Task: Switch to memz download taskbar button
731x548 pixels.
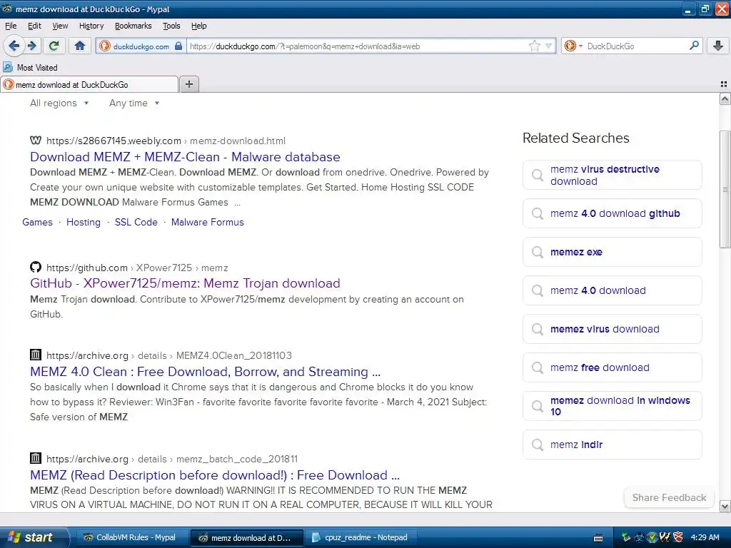Action: click(246, 538)
